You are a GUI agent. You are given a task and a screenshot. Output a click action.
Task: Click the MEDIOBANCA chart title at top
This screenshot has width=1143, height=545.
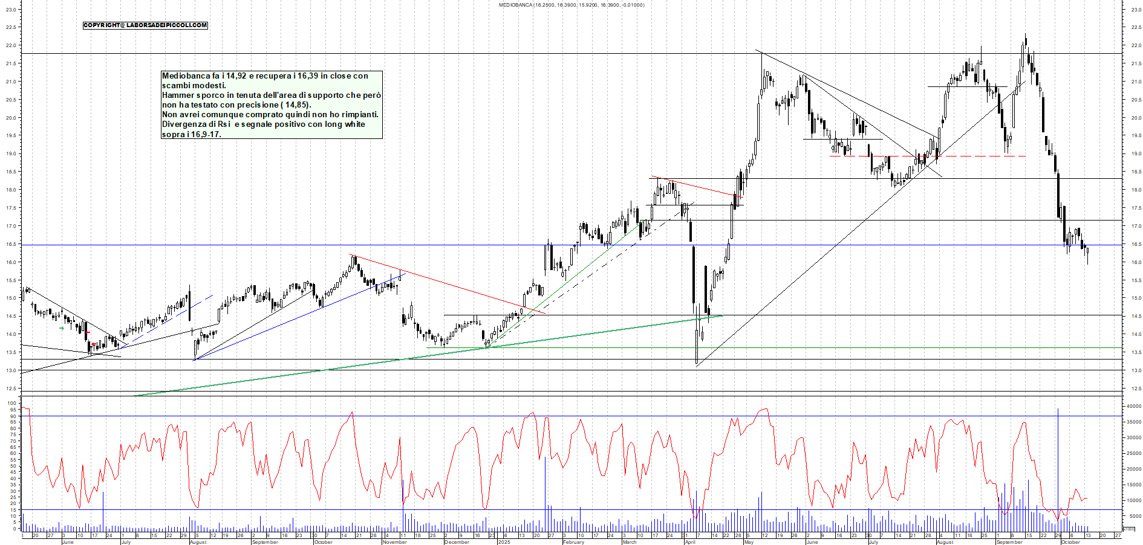571,5
